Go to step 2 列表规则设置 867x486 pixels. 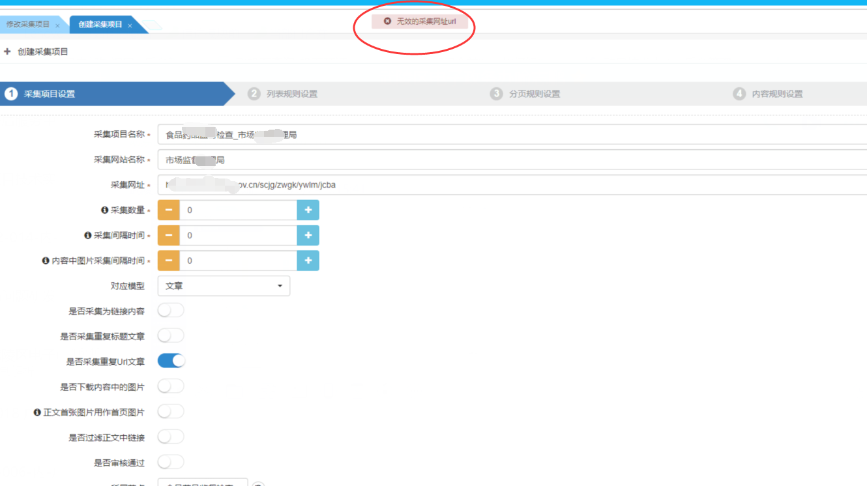(291, 94)
